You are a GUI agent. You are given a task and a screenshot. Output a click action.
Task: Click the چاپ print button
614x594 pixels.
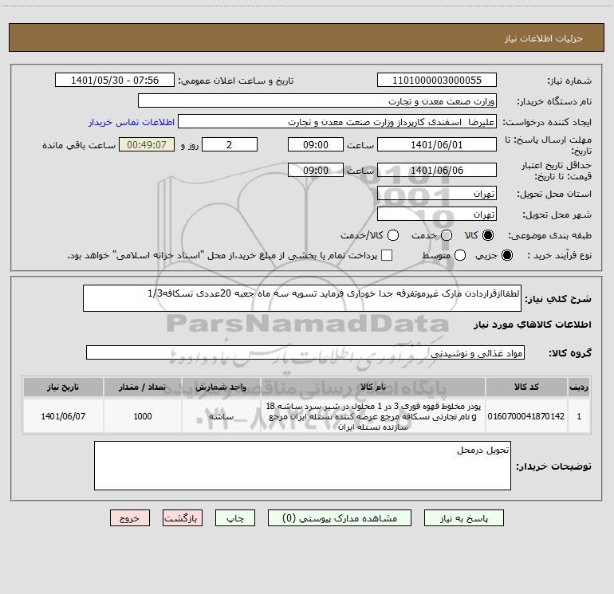[x=235, y=518]
